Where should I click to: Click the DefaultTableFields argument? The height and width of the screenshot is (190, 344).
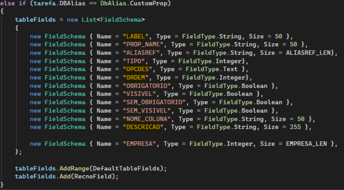tap(126, 168)
